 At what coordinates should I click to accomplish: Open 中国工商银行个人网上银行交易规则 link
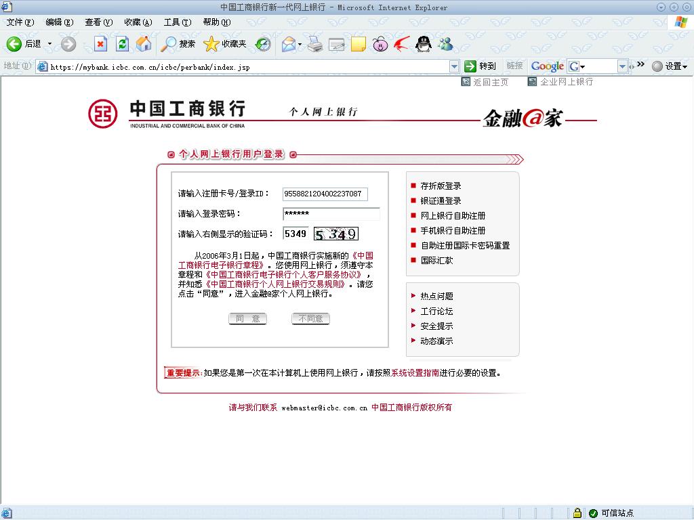click(275, 284)
